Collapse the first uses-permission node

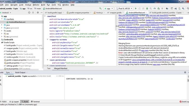(48, 60)
